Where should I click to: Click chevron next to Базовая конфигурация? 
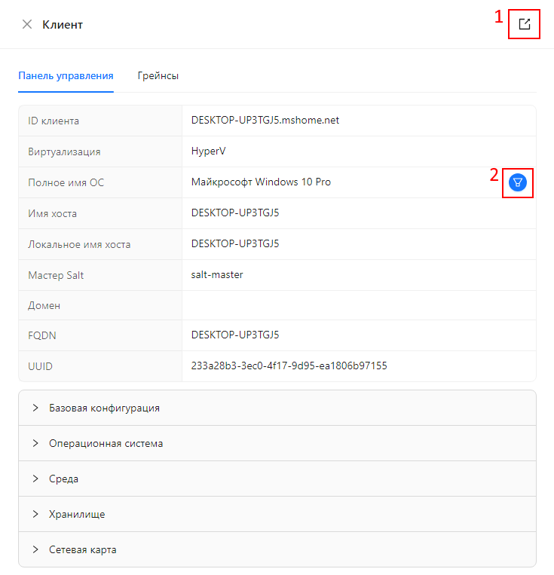35,408
